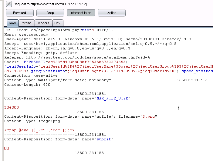Click the Accept: text/html header line
Viewport: 213px width, 161px height.
click(90, 44)
